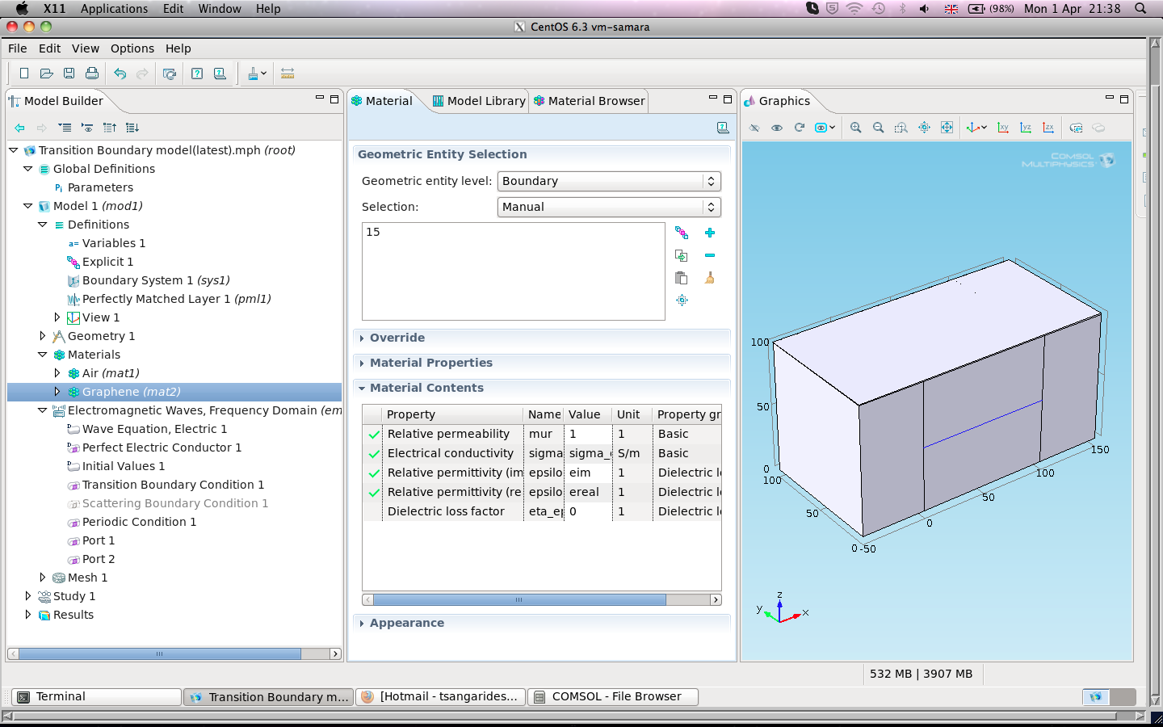The width and height of the screenshot is (1163, 727).
Task: Click the Zoom In graphics icon
Action: pos(856,128)
